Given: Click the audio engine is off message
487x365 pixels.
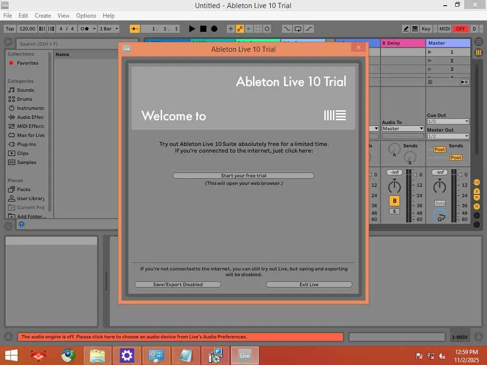Looking at the screenshot, I should tap(180, 337).
